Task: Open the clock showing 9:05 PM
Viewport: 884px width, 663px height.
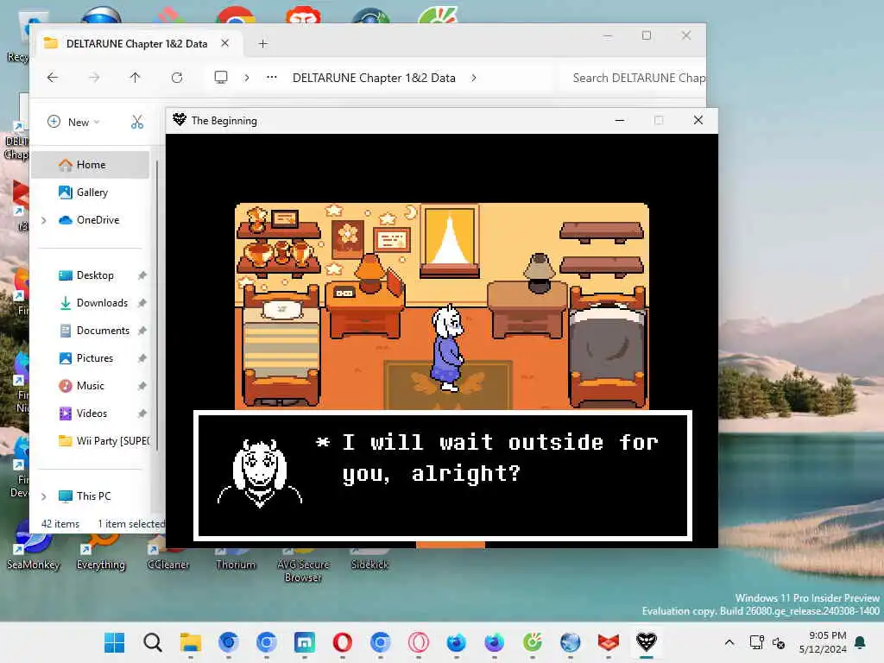Action: coord(823,642)
